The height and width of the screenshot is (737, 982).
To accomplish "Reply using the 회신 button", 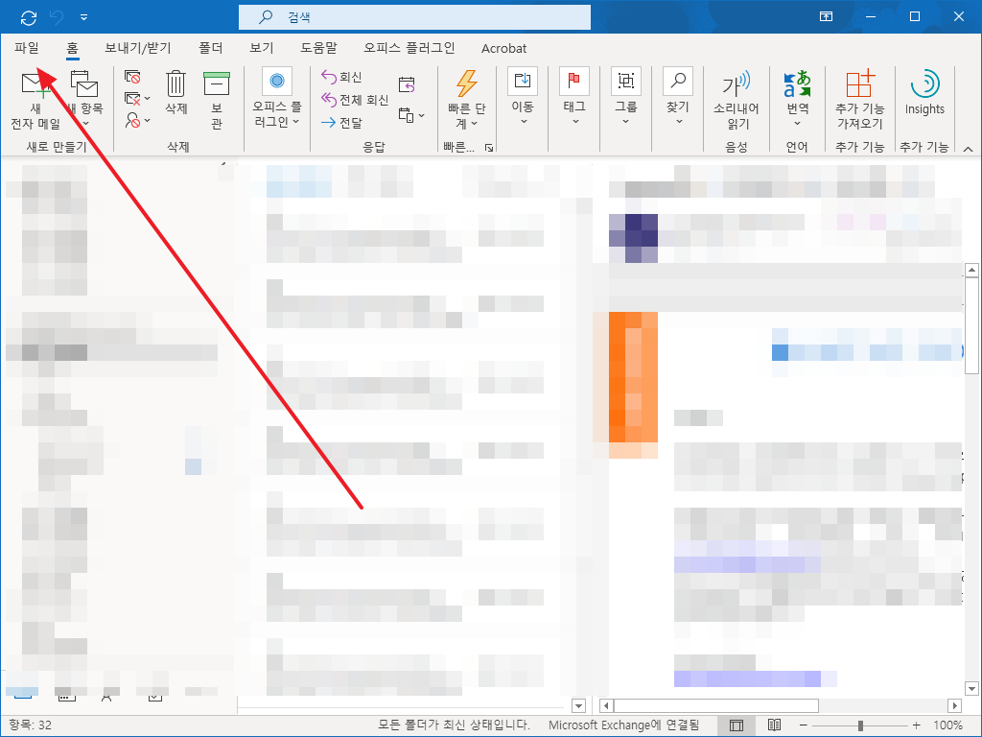I will [x=341, y=77].
